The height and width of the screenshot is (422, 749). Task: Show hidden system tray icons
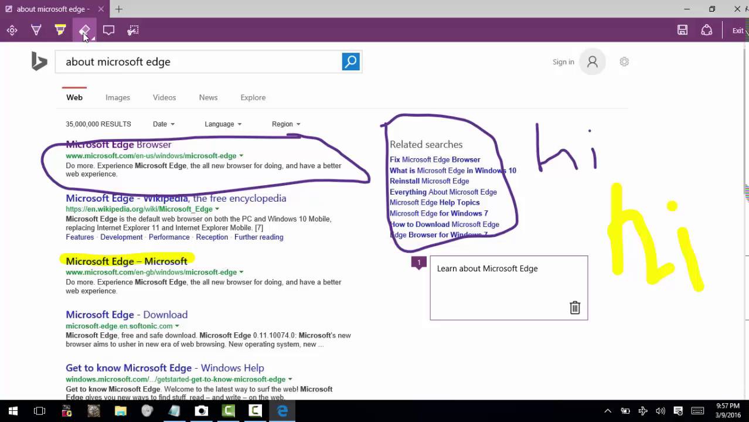608,411
